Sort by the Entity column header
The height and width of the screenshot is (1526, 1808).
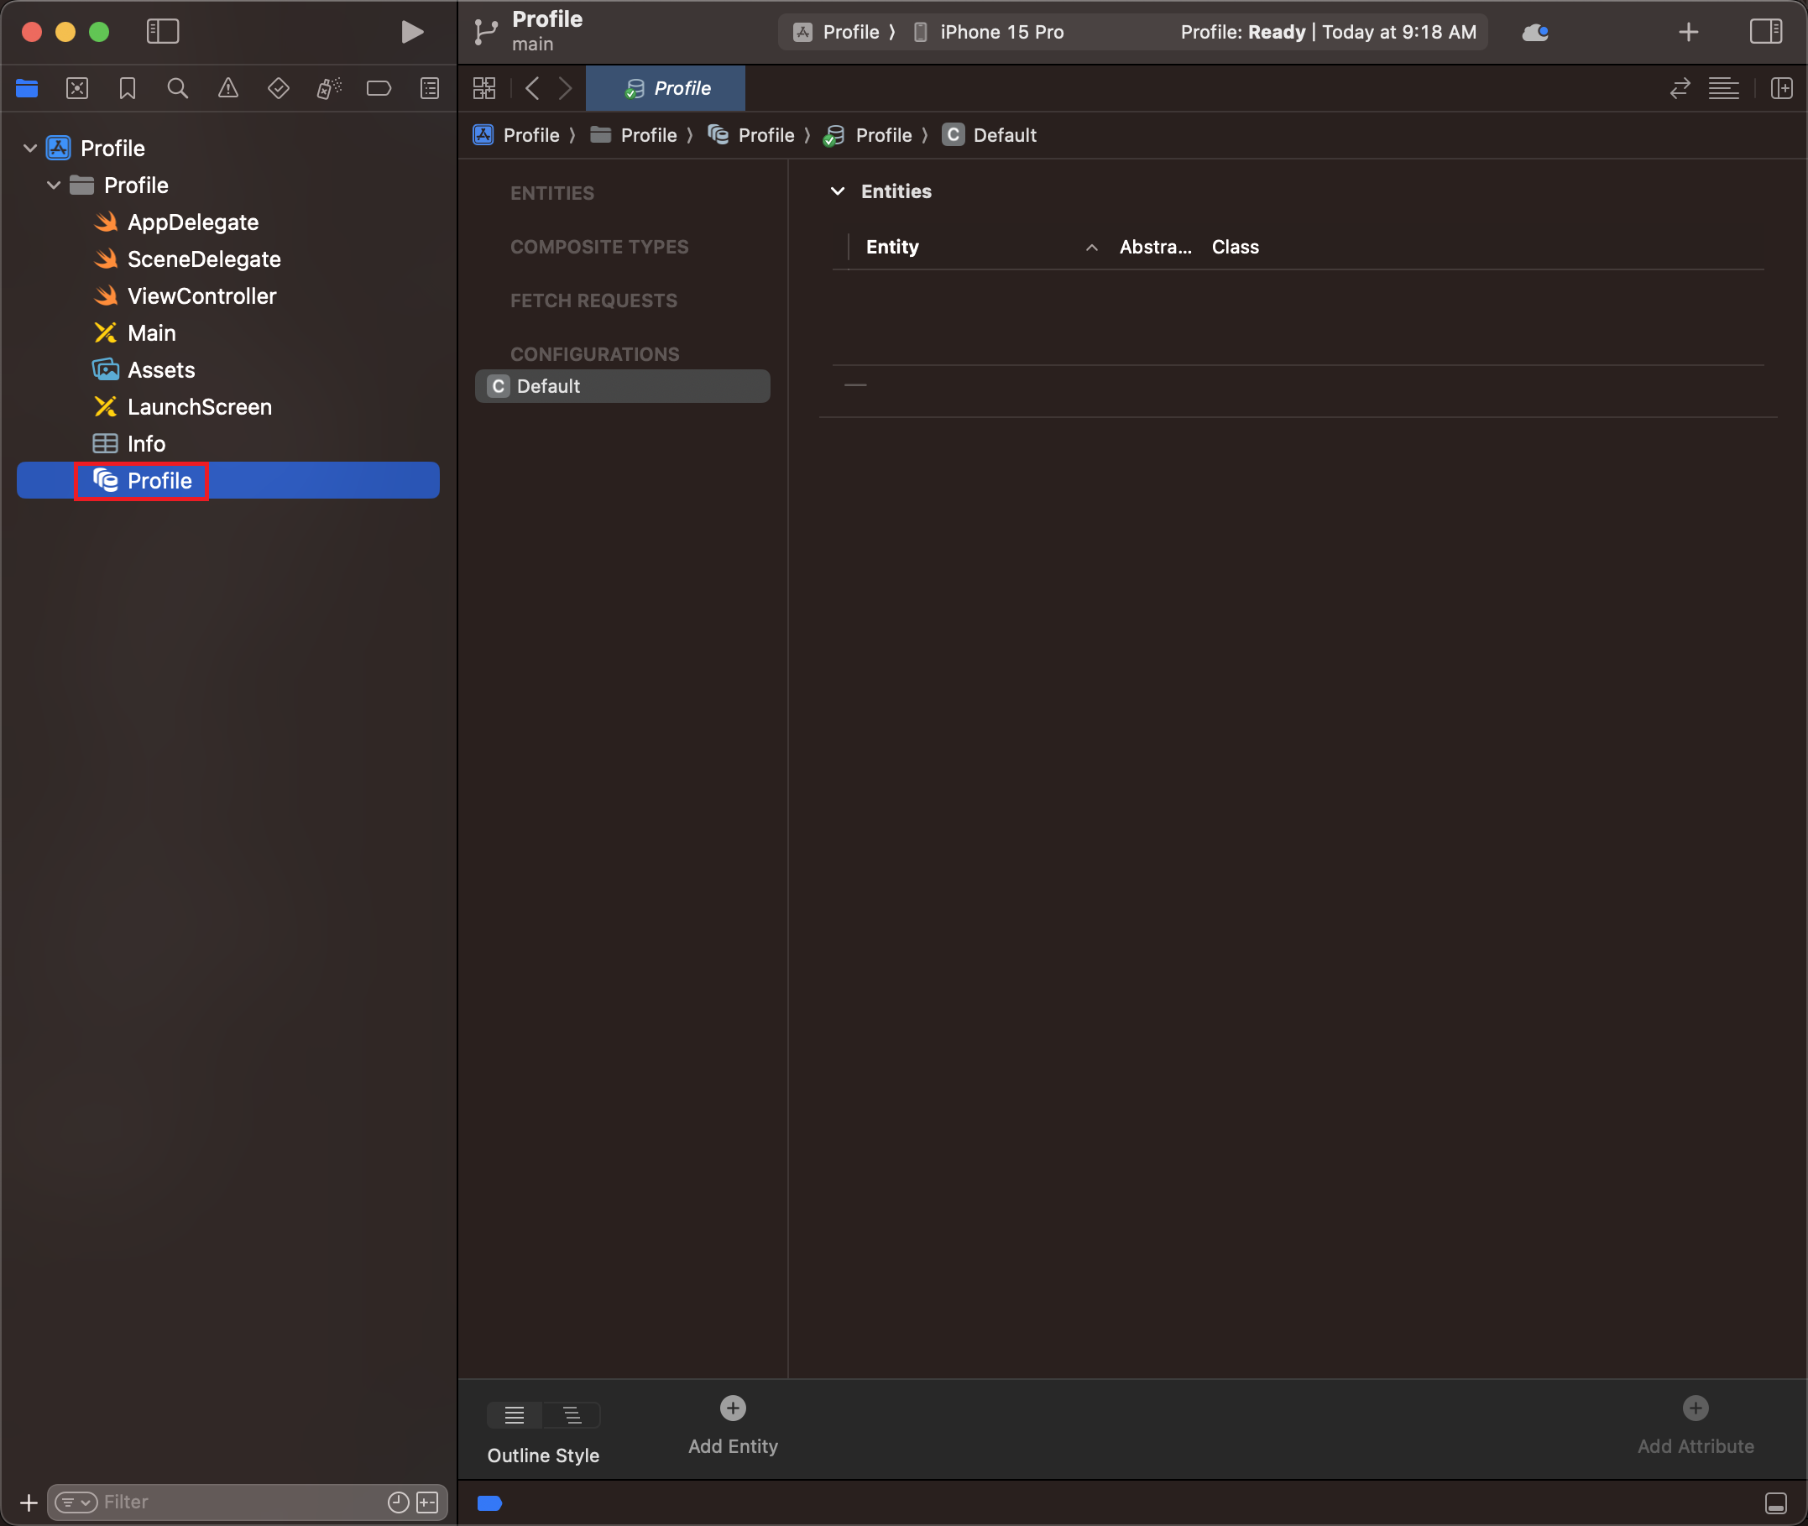(983, 248)
